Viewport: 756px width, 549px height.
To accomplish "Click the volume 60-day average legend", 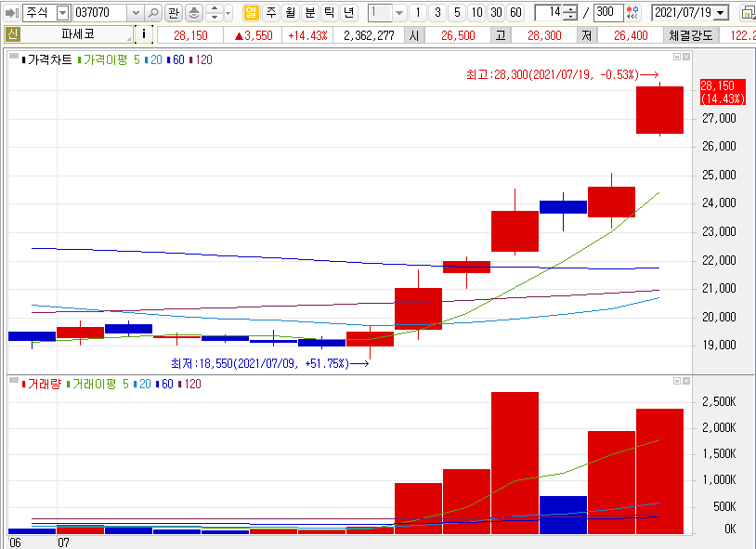I will coord(165,384).
